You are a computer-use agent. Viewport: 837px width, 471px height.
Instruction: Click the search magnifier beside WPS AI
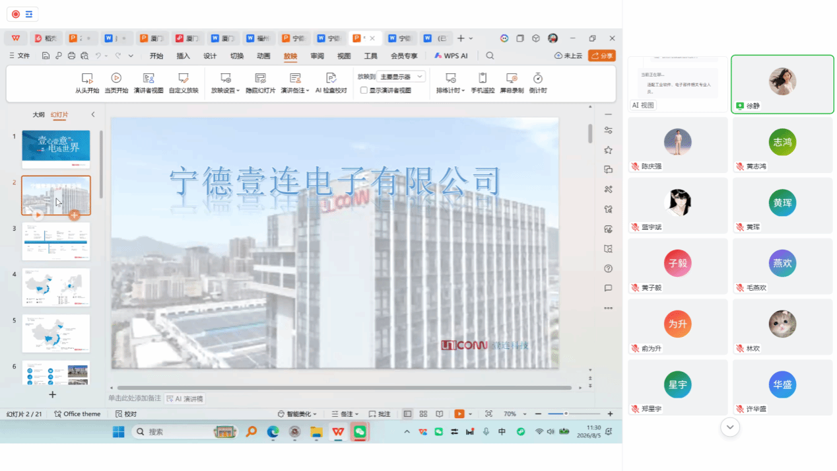tap(490, 56)
